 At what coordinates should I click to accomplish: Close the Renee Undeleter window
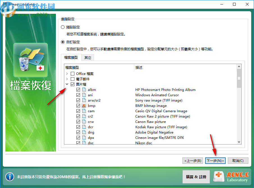(247, 4)
